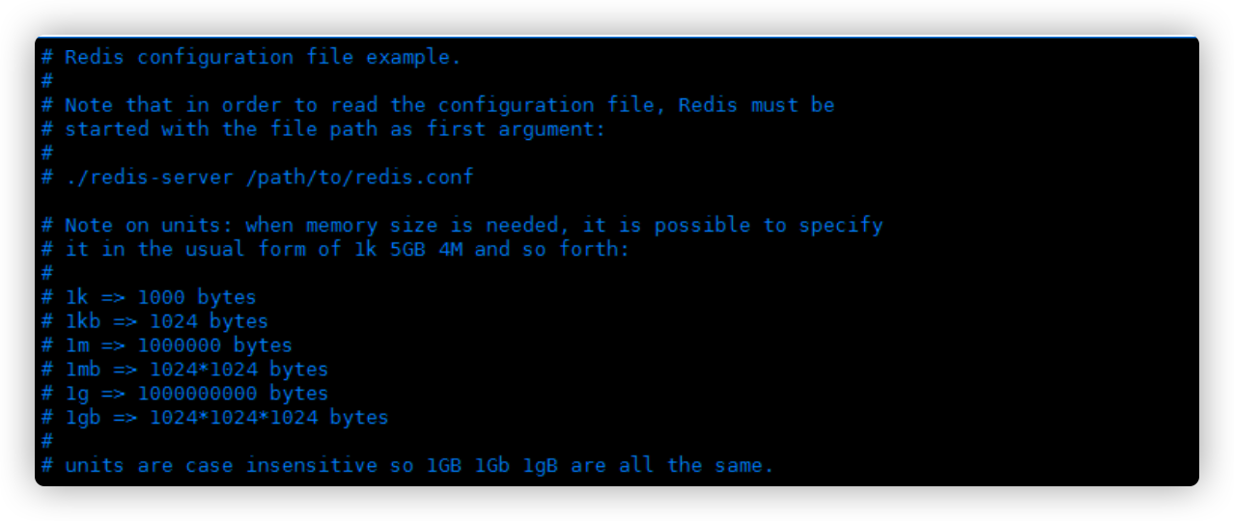Click the words "and so forth:"
This screenshot has height=521, width=1234.
552,249
